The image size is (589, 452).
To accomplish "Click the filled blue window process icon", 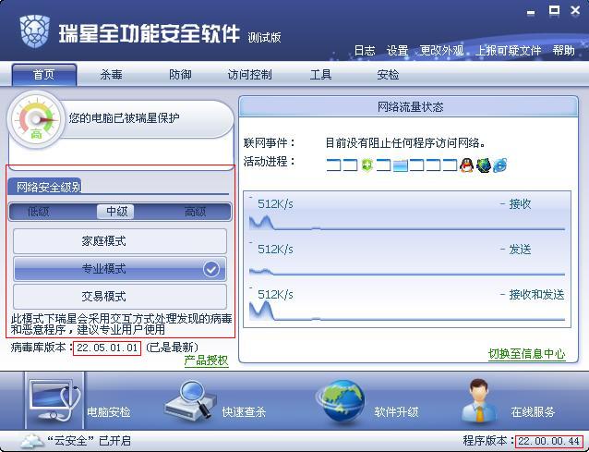I will click(400, 165).
